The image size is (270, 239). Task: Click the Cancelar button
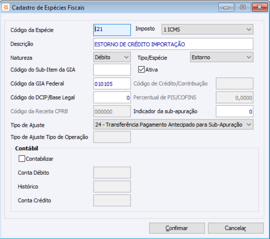[236, 228]
